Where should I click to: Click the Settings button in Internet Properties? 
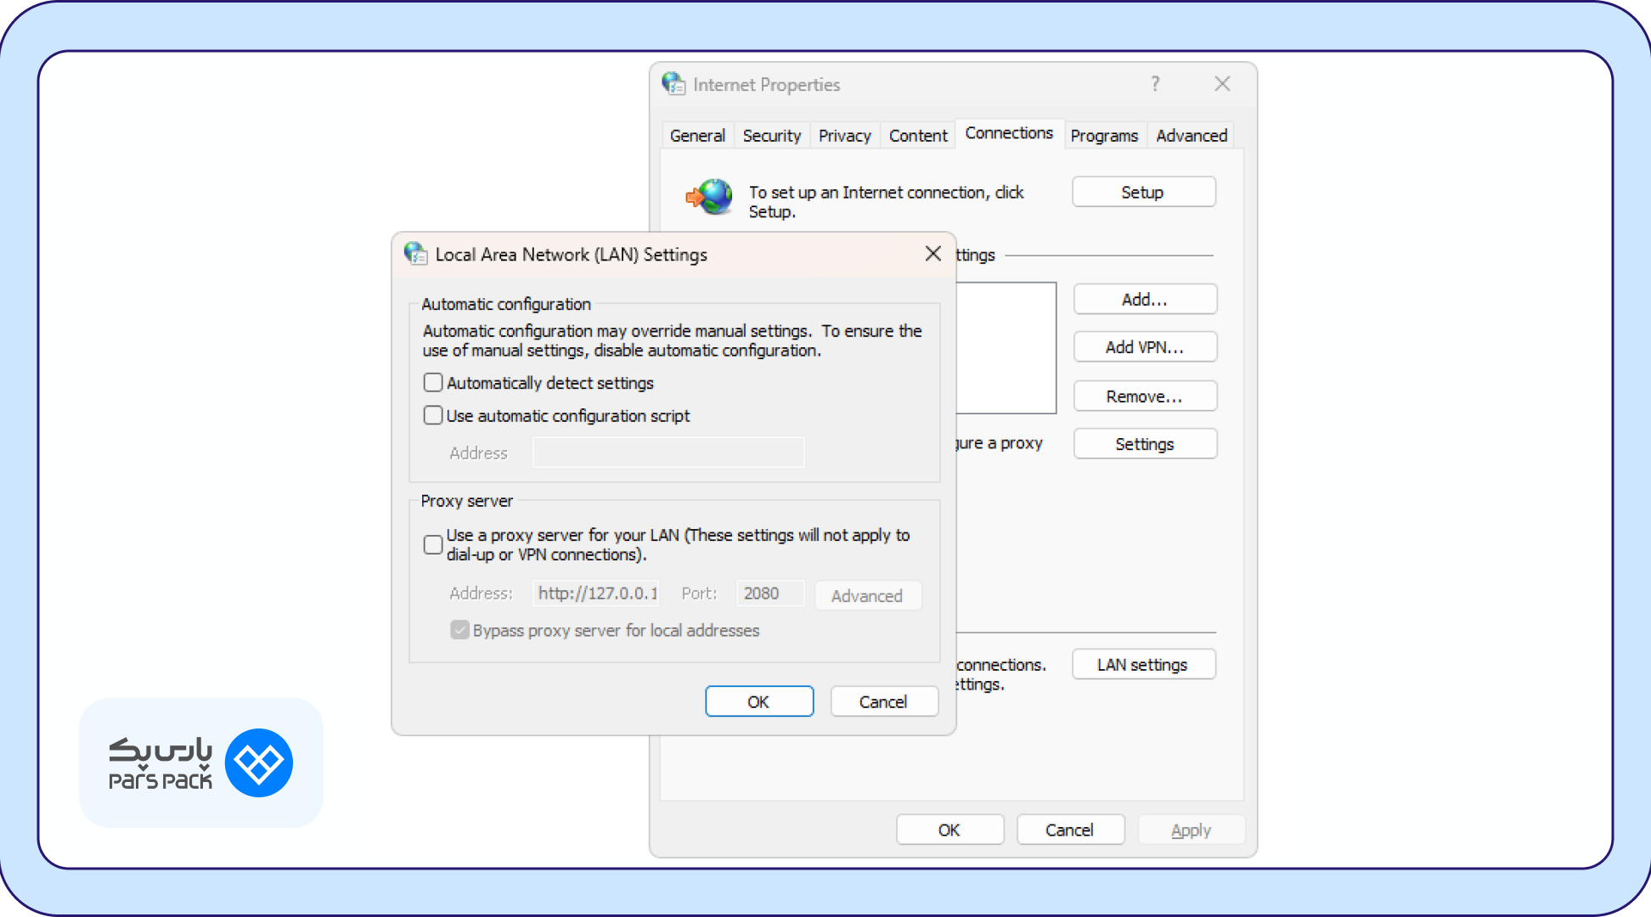tap(1145, 444)
